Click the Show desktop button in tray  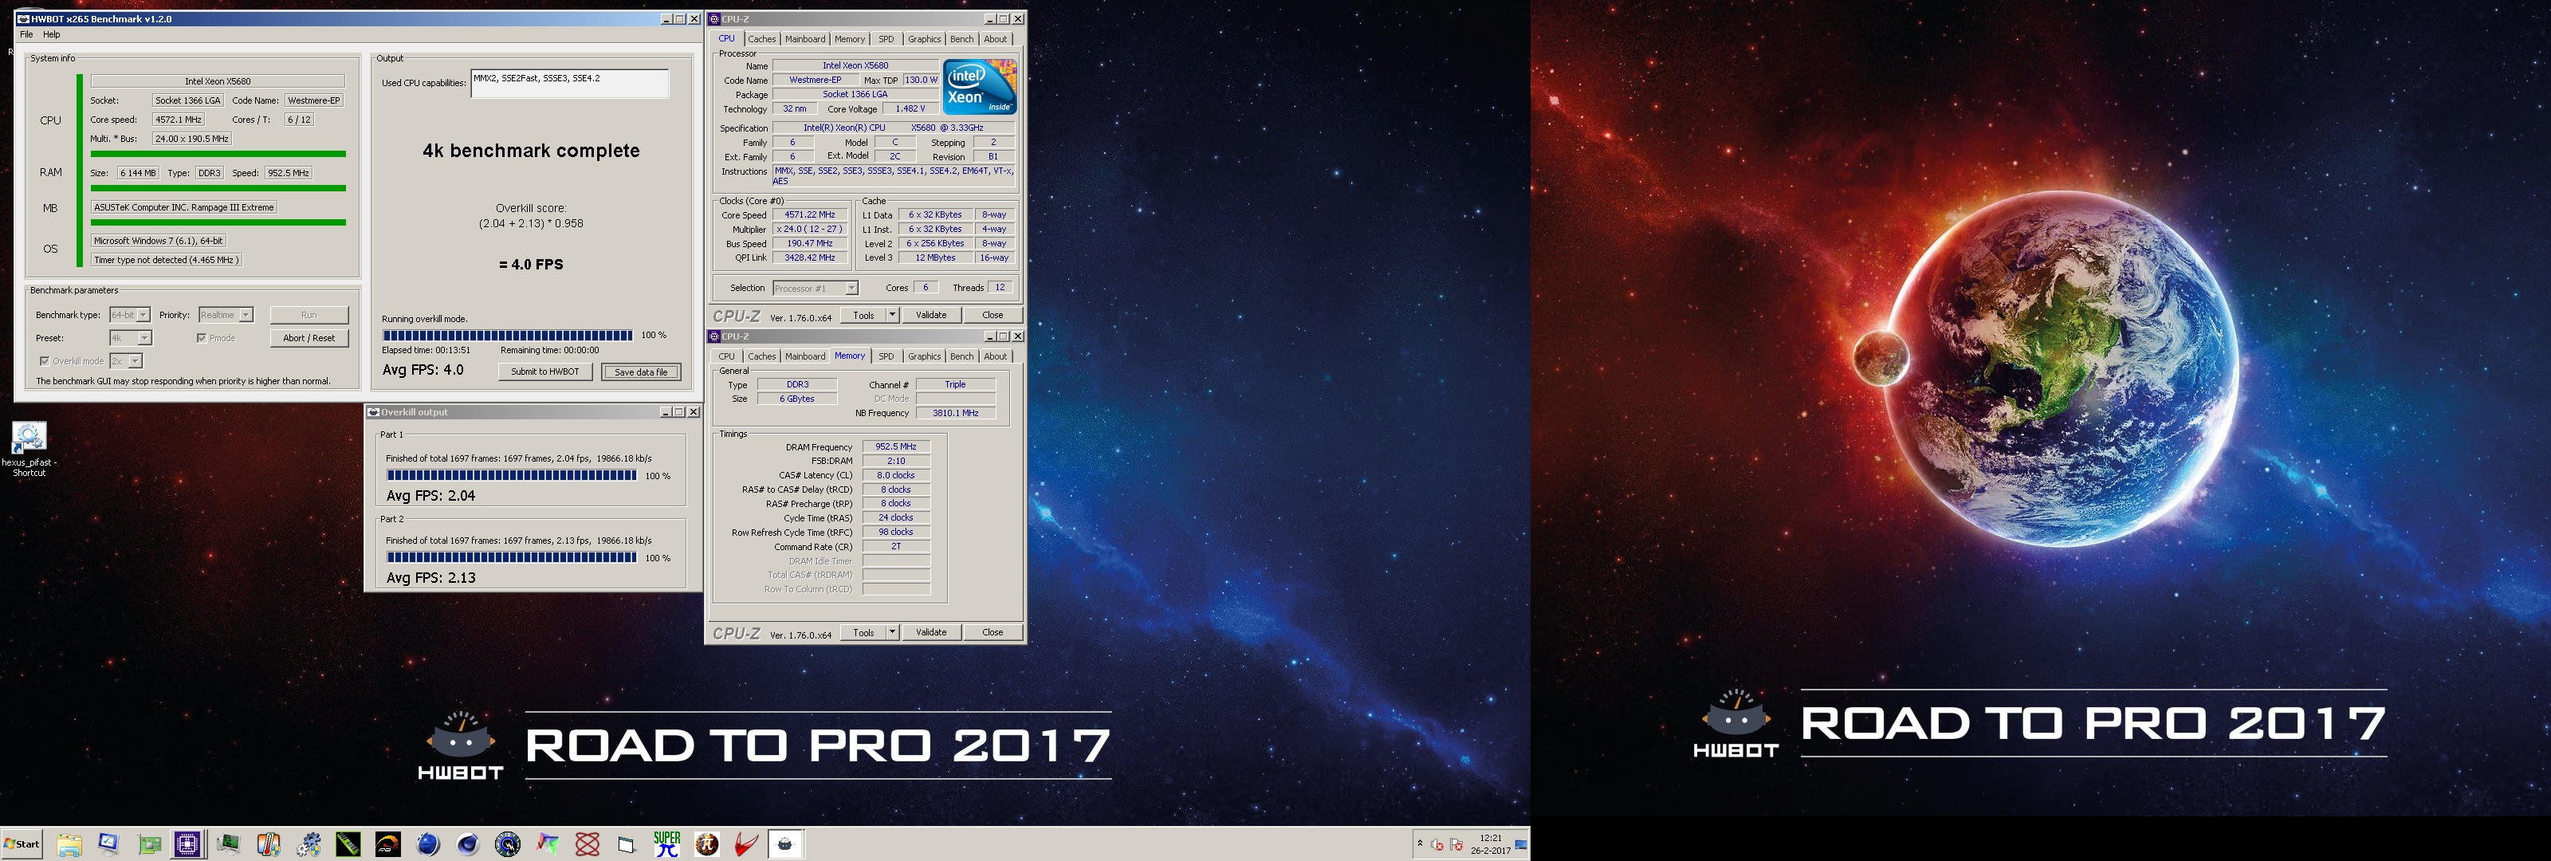coord(1521,844)
